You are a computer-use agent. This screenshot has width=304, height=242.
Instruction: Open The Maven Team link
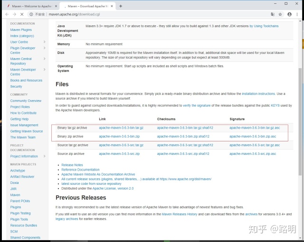click(23, 137)
